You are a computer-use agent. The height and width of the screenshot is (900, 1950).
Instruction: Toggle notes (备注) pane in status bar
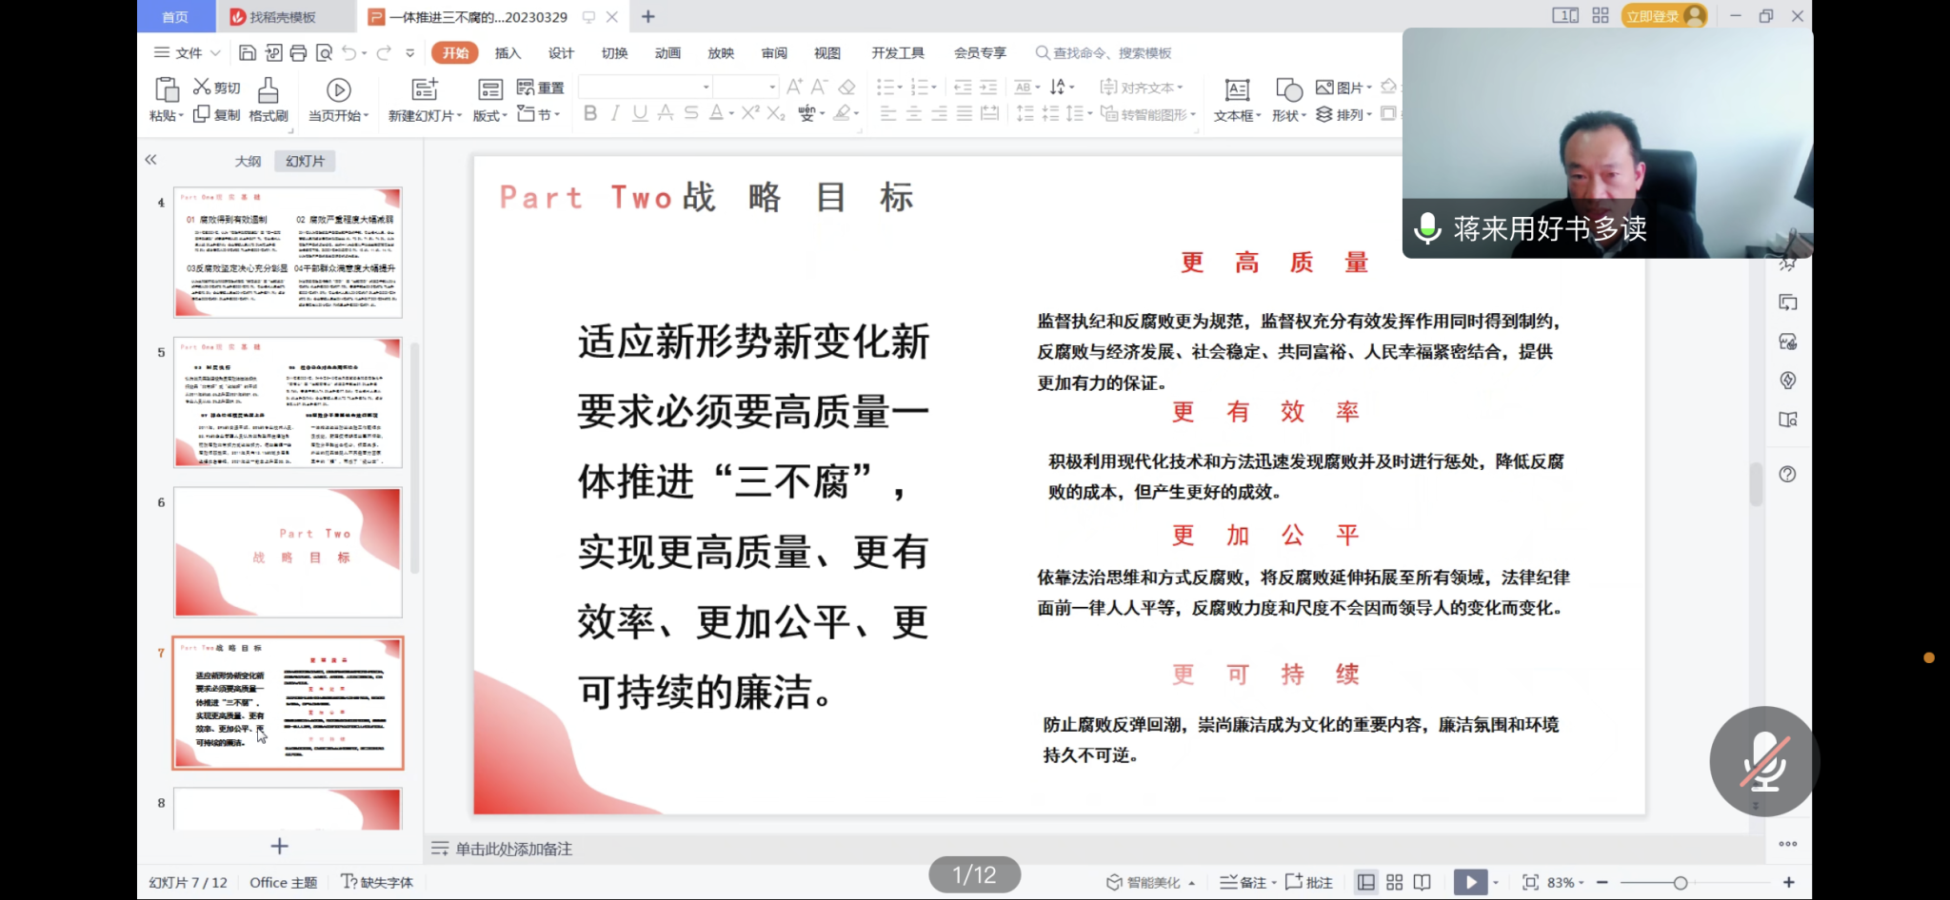coord(1244,882)
